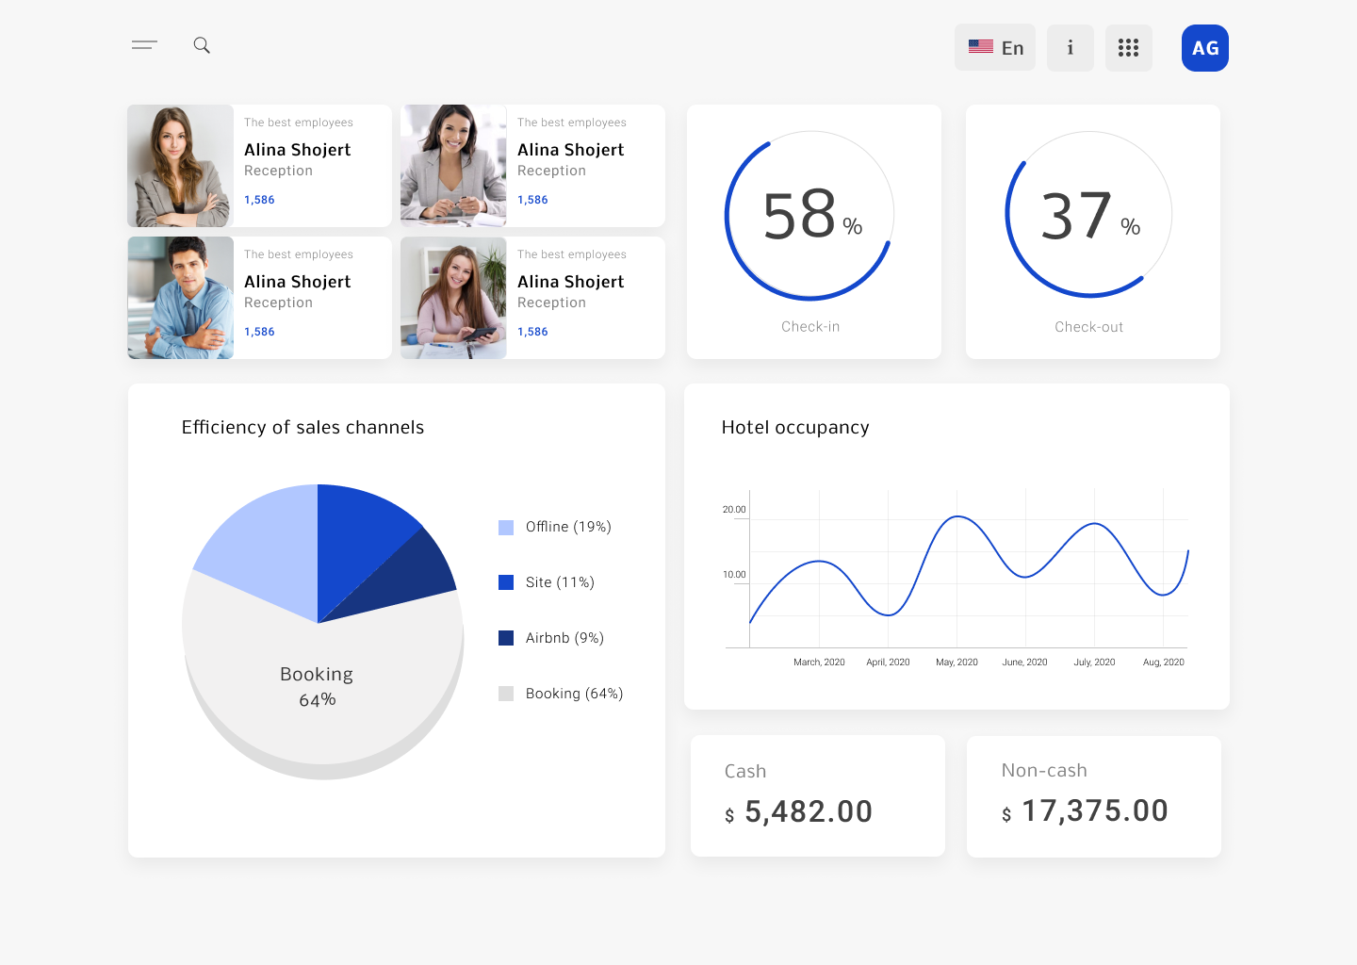Click the AG profile avatar icon
The height and width of the screenshot is (965, 1357).
coord(1204,47)
